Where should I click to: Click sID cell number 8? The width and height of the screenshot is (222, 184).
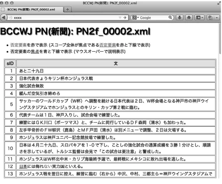pyautogui.click(x=10, y=130)
